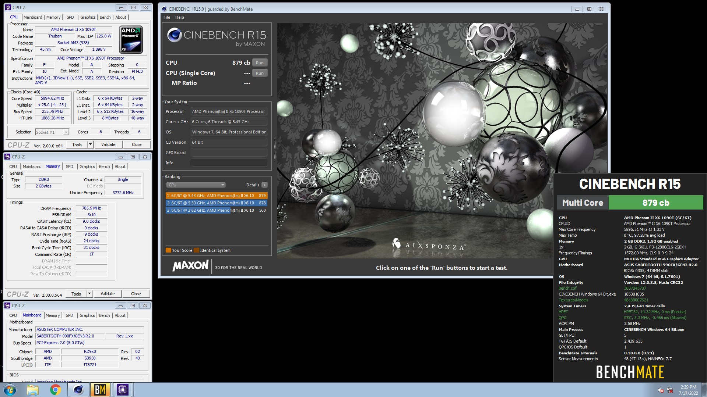Launch Google Chrome from taskbar
The image size is (707, 397).
(56, 390)
